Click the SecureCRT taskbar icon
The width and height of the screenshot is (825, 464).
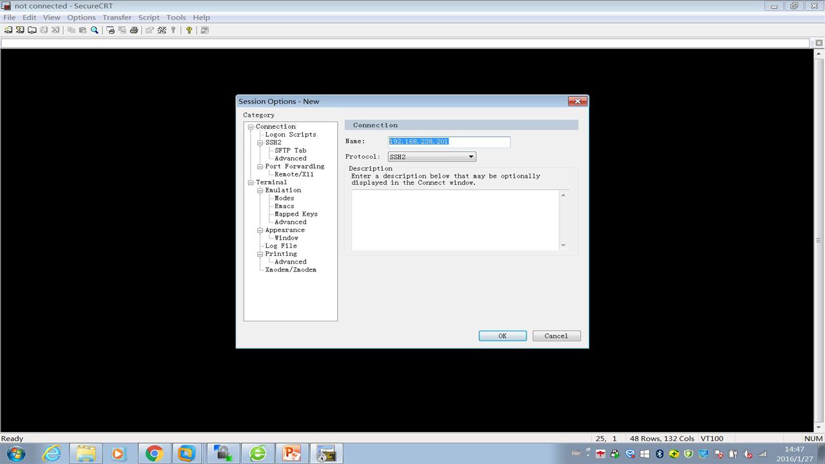326,454
